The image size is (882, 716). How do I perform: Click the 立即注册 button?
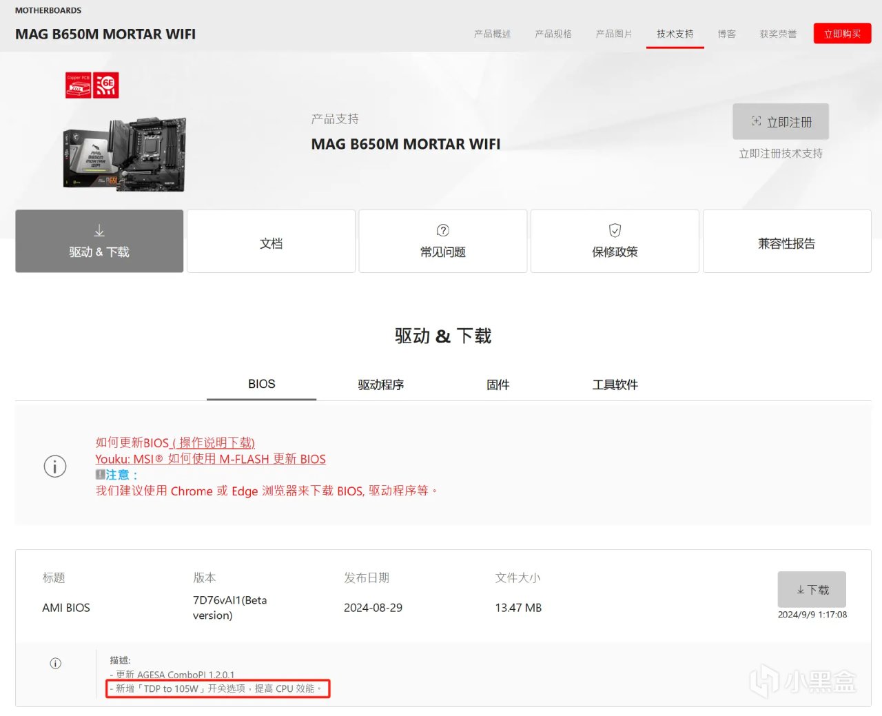(781, 122)
